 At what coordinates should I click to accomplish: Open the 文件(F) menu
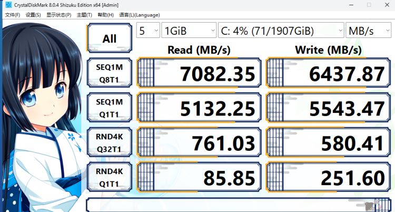(13, 15)
